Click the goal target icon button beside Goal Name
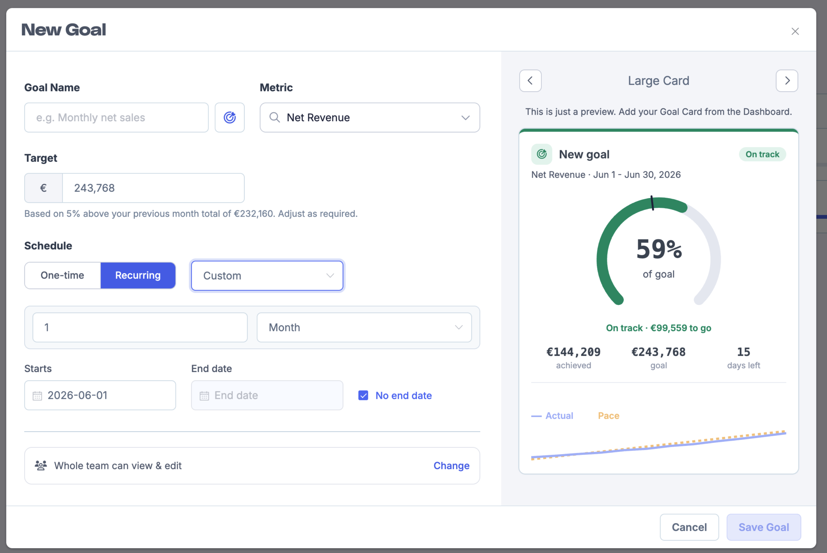827x553 pixels. 229,117
